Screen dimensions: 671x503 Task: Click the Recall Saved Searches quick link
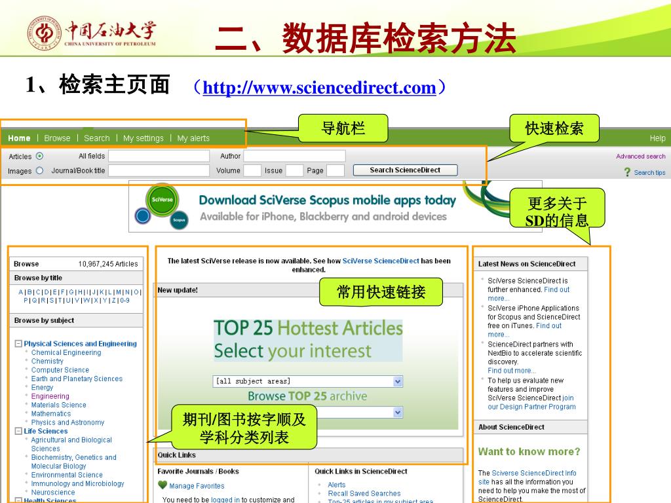click(x=364, y=493)
